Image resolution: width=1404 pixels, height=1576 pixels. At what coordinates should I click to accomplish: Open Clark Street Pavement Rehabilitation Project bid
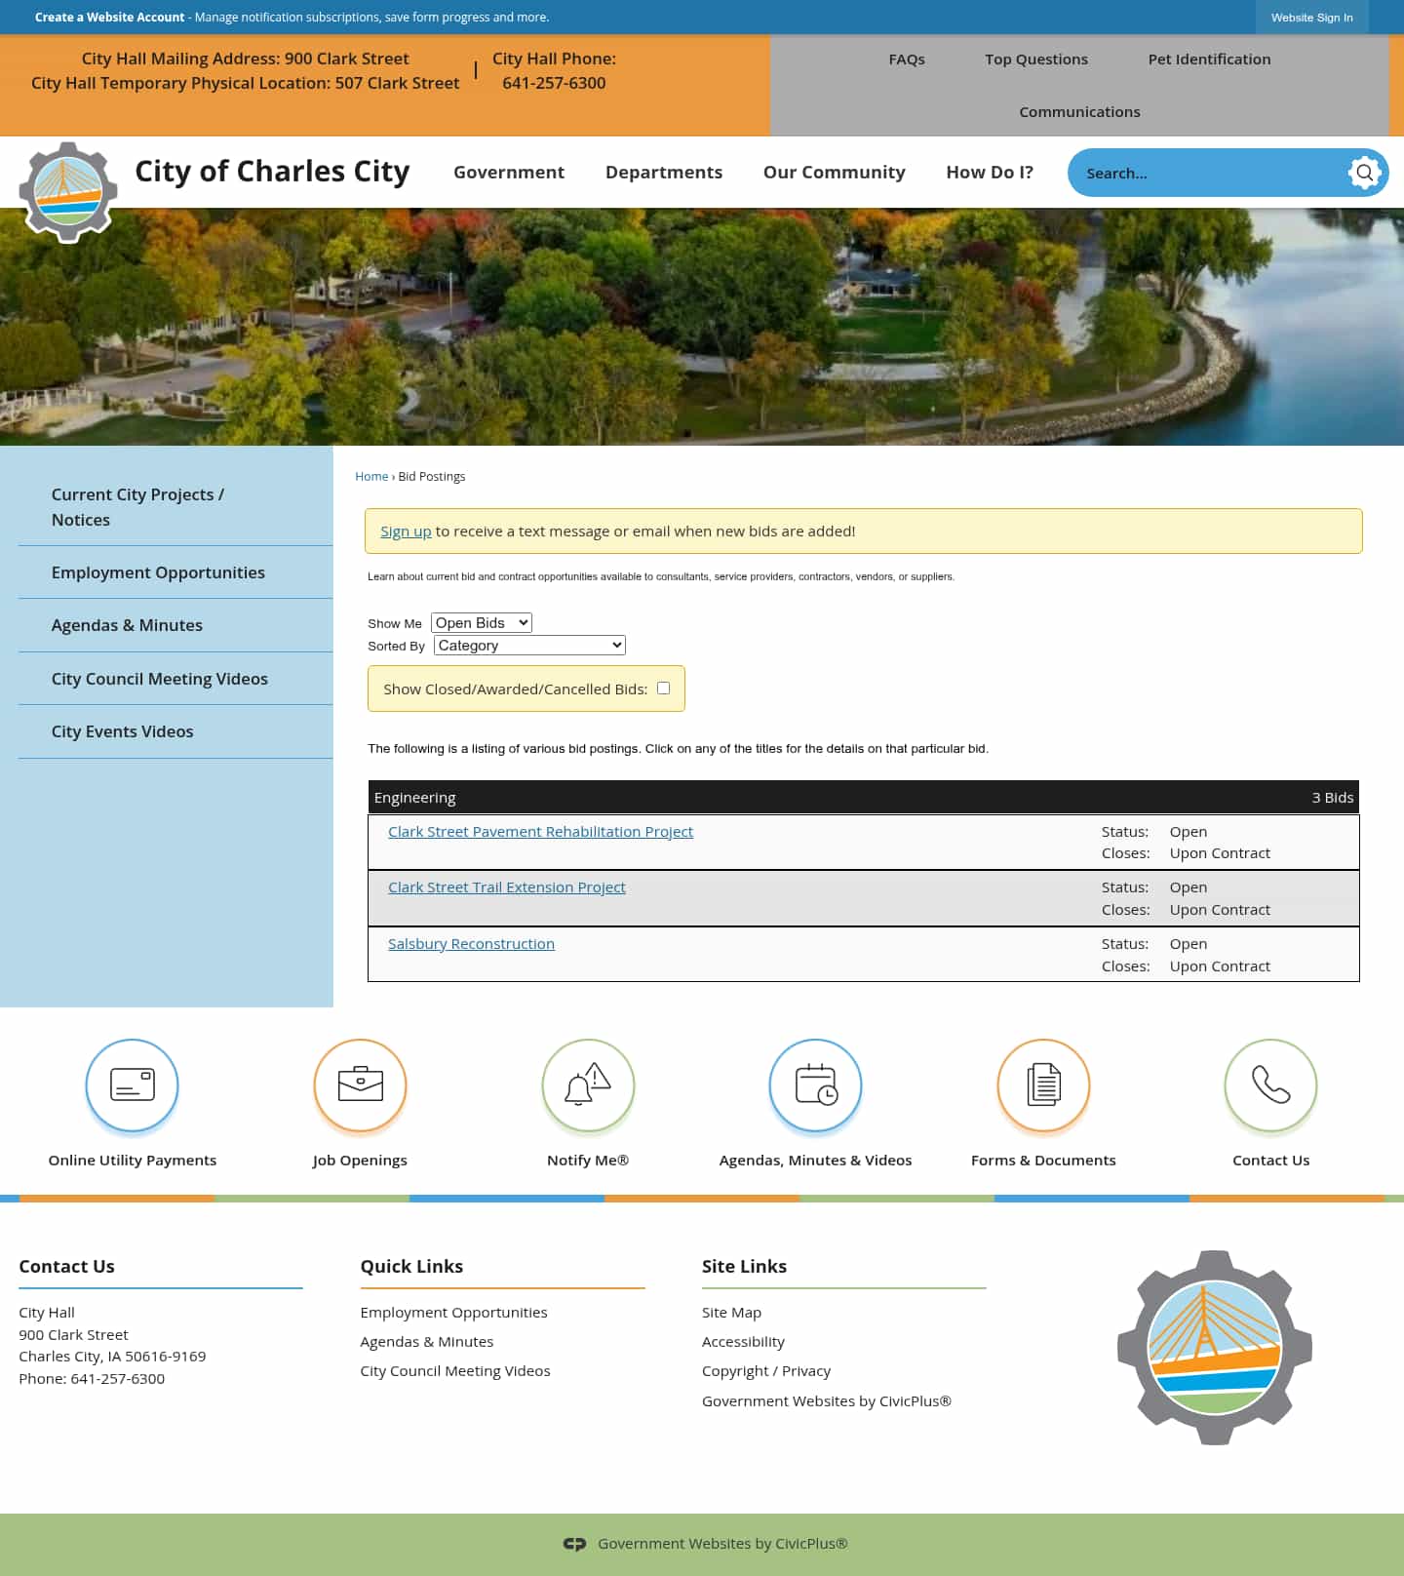[540, 832]
